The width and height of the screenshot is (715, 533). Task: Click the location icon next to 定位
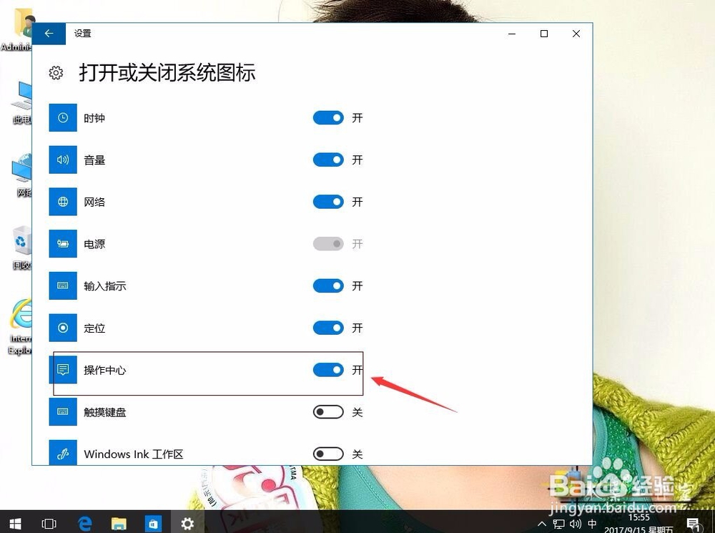click(x=62, y=328)
